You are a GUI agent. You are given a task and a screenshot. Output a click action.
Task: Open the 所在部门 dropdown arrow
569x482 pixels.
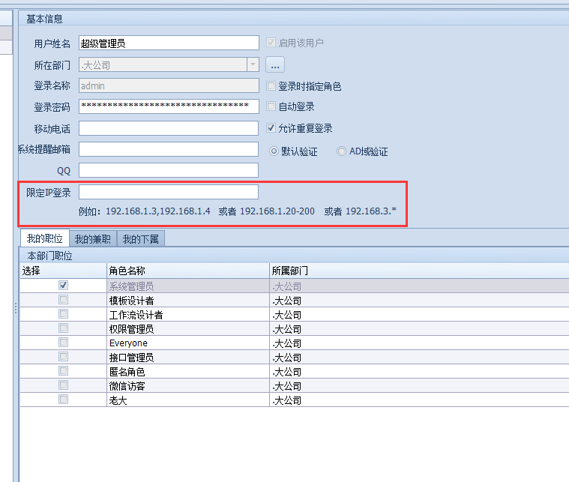[x=253, y=65]
